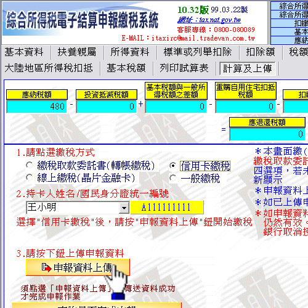Open 大陸地區所得稅扣抵 tab

[49, 68]
